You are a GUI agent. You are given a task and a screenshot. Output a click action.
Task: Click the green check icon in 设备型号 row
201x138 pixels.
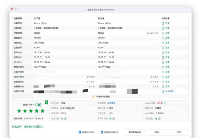click(163, 23)
